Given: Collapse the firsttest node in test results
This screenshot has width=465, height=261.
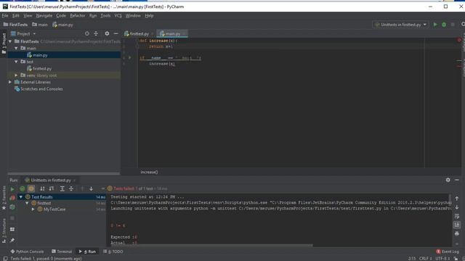Looking at the screenshot, I should (27, 203).
